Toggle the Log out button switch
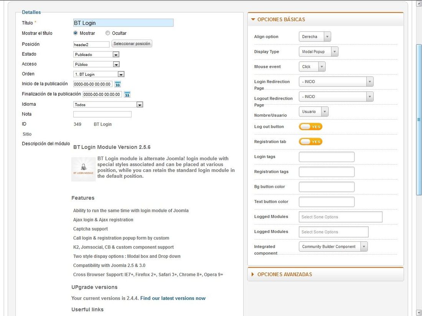The height and width of the screenshot is (316, 422). click(x=311, y=126)
